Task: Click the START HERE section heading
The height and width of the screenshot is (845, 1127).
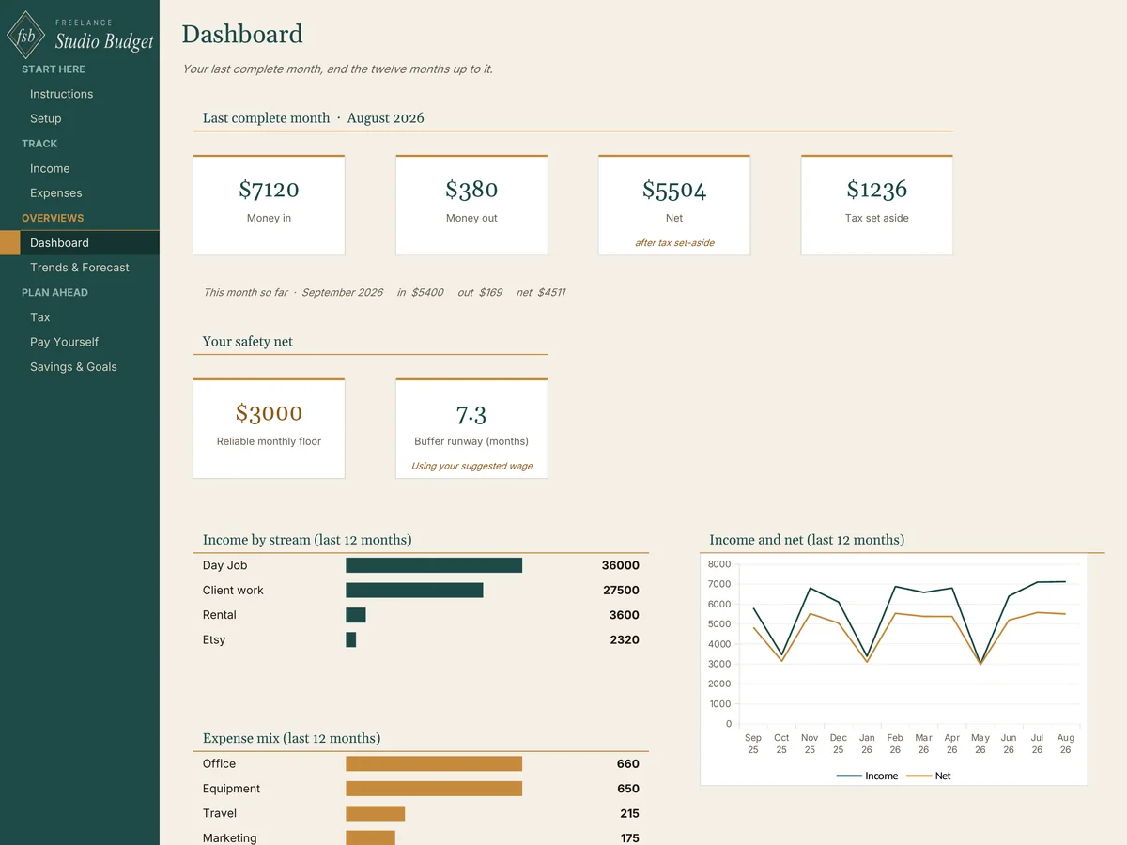Action: (54, 69)
